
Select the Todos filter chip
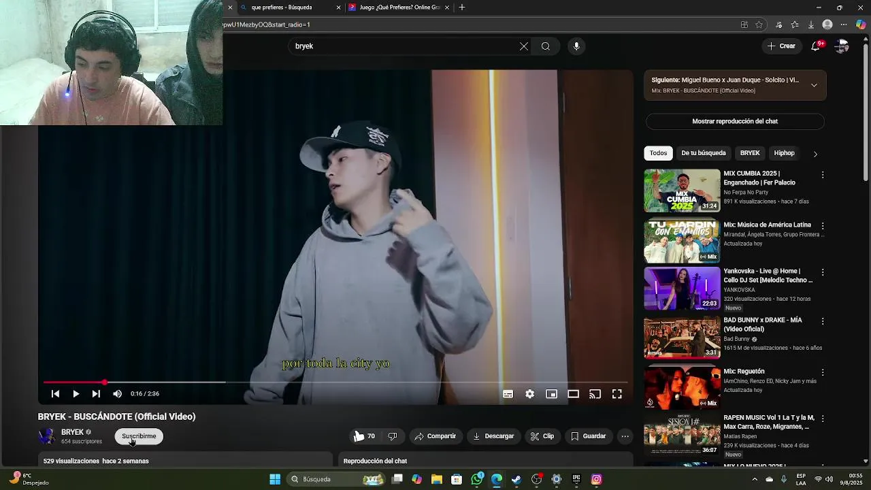[x=658, y=153]
